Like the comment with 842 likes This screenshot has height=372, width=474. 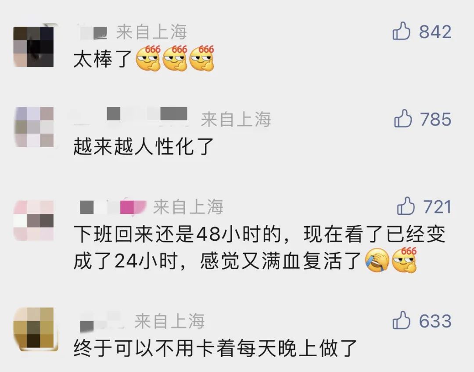point(402,31)
